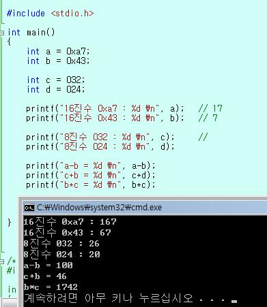
Task: Place cursor on #include <stdio.h> line
Action: click(x=50, y=13)
